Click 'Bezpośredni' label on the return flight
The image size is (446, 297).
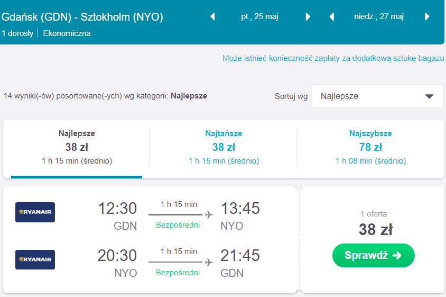178,273
